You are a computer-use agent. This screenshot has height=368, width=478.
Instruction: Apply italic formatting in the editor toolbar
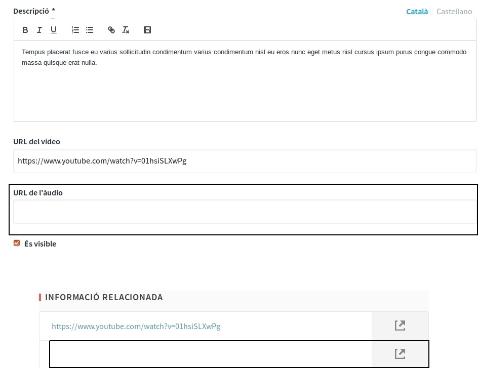coord(39,30)
